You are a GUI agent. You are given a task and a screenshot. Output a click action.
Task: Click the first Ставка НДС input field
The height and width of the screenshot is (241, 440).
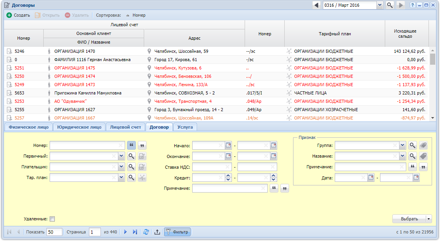coord(212,167)
